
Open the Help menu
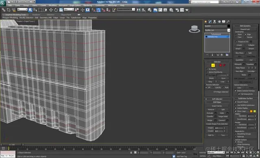(x=122, y=5)
